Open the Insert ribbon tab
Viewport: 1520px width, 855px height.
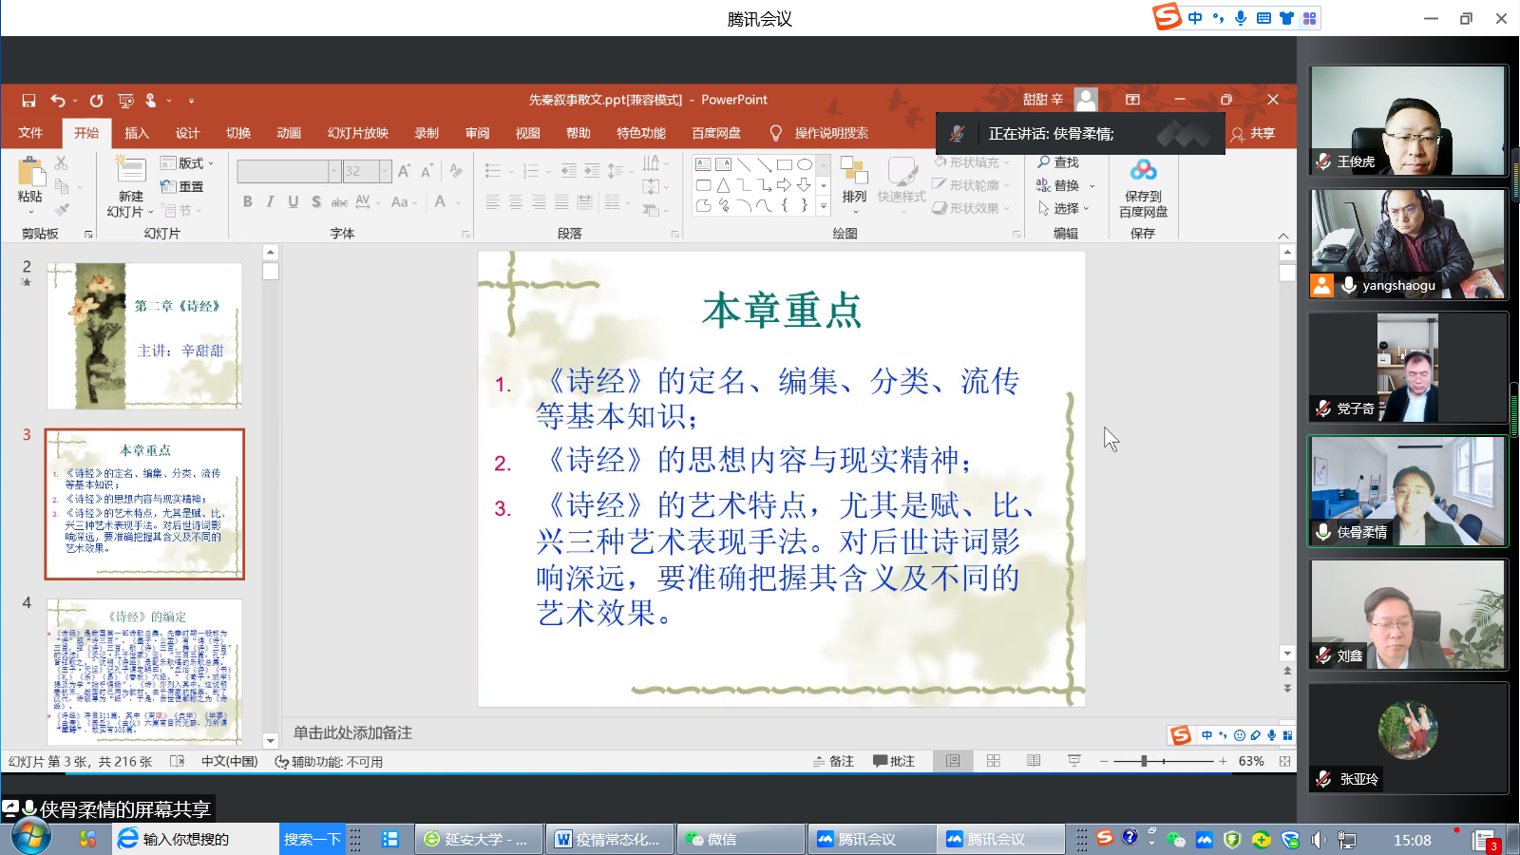click(137, 133)
